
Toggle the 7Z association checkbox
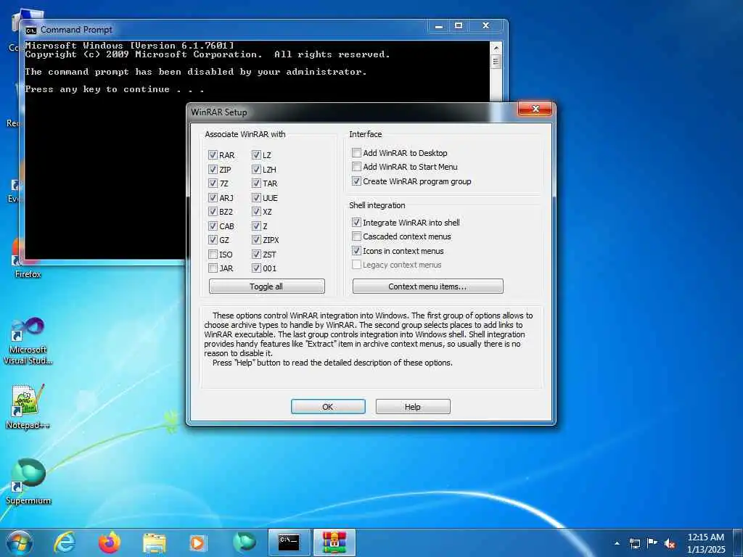click(x=213, y=183)
